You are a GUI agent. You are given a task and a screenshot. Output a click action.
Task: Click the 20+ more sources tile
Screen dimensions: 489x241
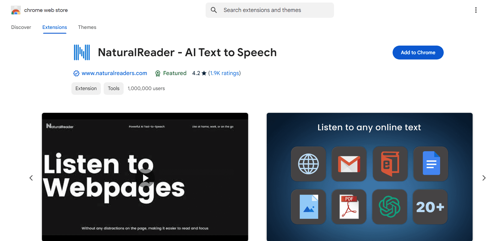click(x=430, y=207)
